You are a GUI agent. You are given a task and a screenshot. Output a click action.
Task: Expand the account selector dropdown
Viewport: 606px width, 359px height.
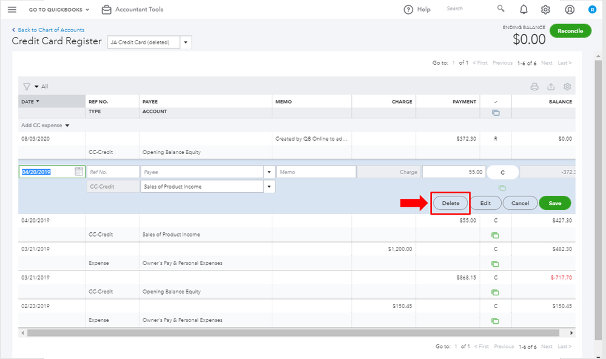[x=186, y=42]
